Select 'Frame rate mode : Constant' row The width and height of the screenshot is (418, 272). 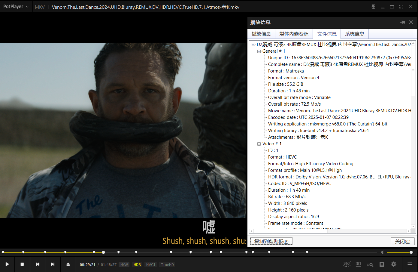pos(295,223)
